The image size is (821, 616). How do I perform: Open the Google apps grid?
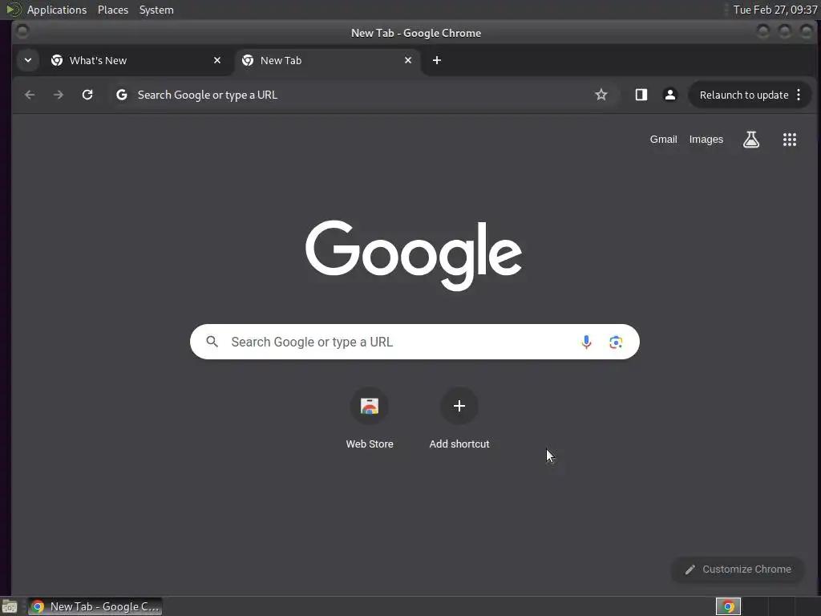(x=789, y=140)
